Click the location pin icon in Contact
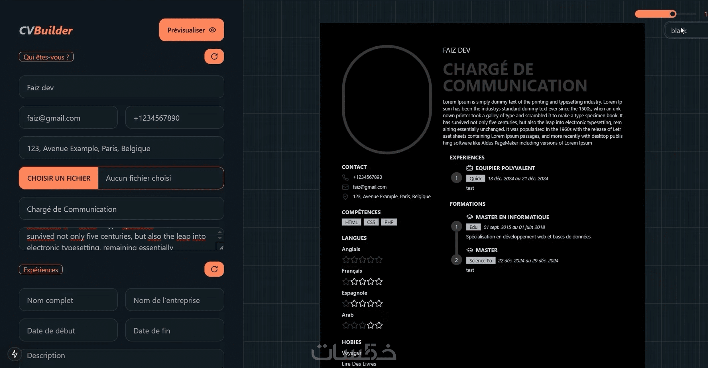Viewport: 708px width, 368px height. pos(345,197)
